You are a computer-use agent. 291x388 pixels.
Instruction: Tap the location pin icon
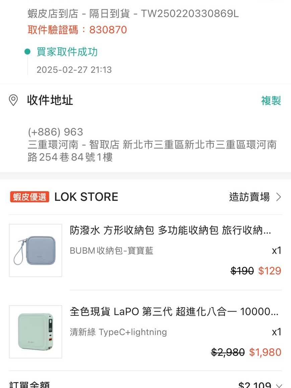click(13, 100)
